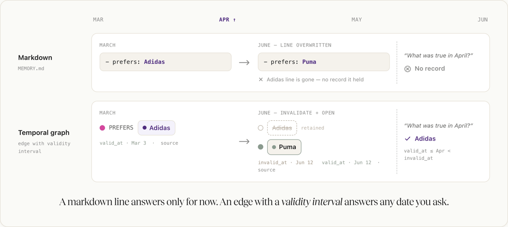The width and height of the screenshot is (508, 227).
Task: Click the 'What was true in April?' in Temporal graph row
Action: (x=439, y=125)
